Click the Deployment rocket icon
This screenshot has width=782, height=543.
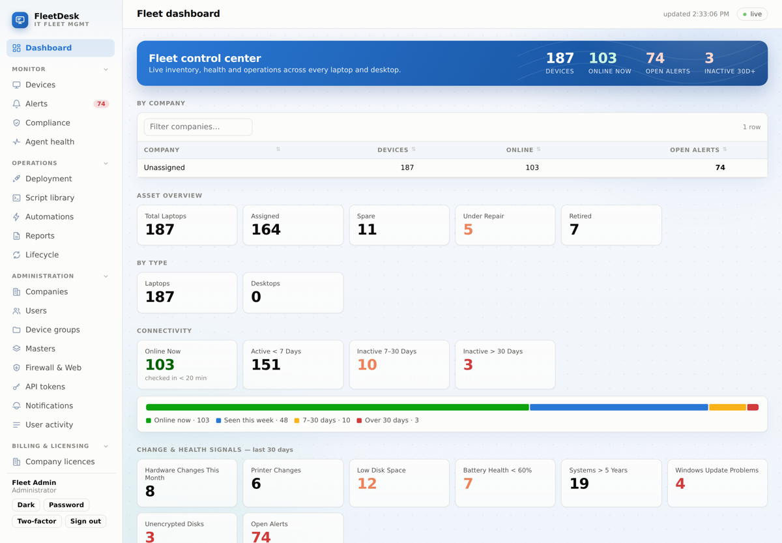(x=17, y=179)
